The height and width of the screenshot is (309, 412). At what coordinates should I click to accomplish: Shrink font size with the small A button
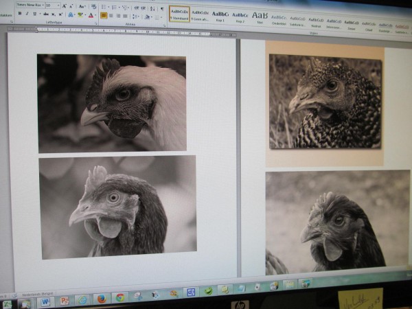71,6
